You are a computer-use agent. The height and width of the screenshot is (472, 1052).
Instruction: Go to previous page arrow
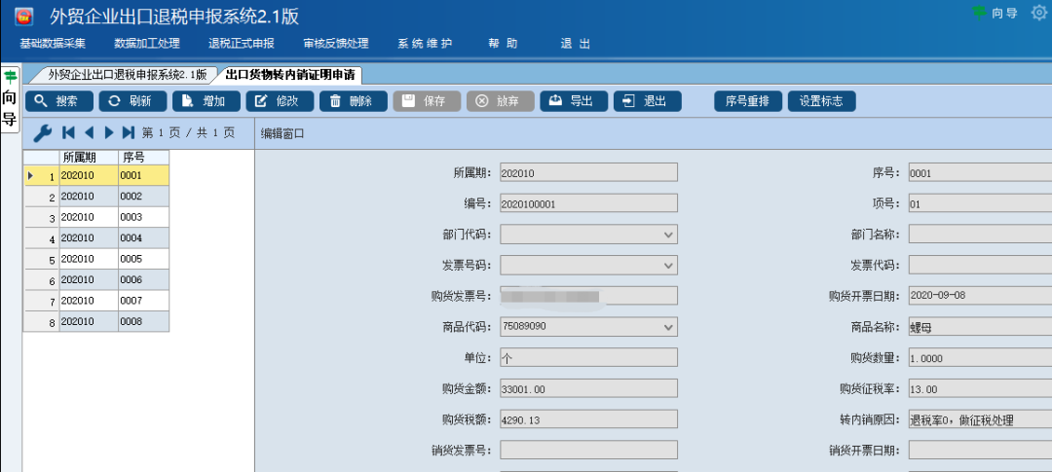tap(89, 132)
